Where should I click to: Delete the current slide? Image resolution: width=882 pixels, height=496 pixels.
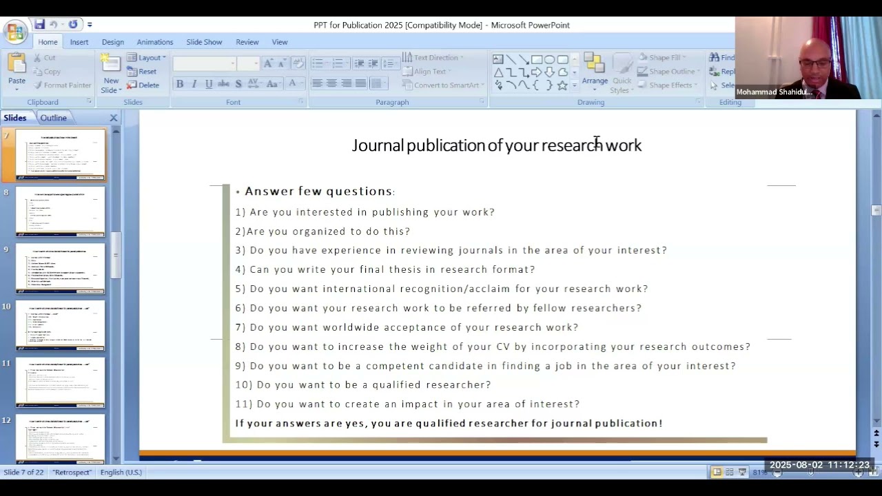(x=143, y=85)
